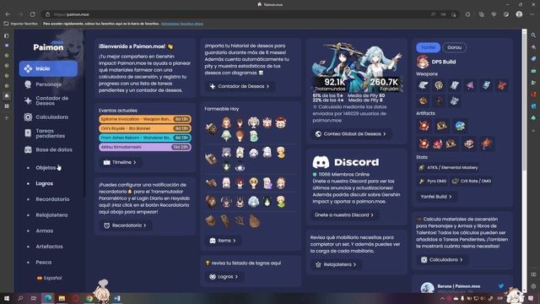The width and height of the screenshot is (540, 304).
Task: Open the Windows Start button
Action: coord(7,298)
